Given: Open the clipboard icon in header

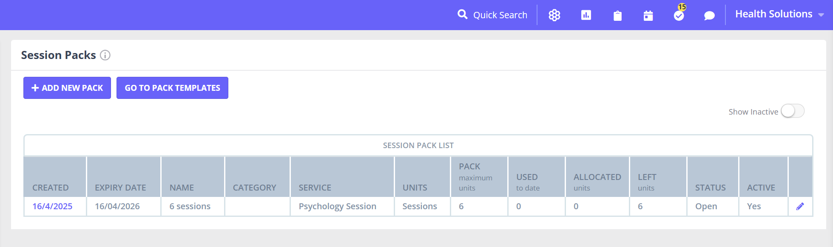Looking at the screenshot, I should 617,16.
